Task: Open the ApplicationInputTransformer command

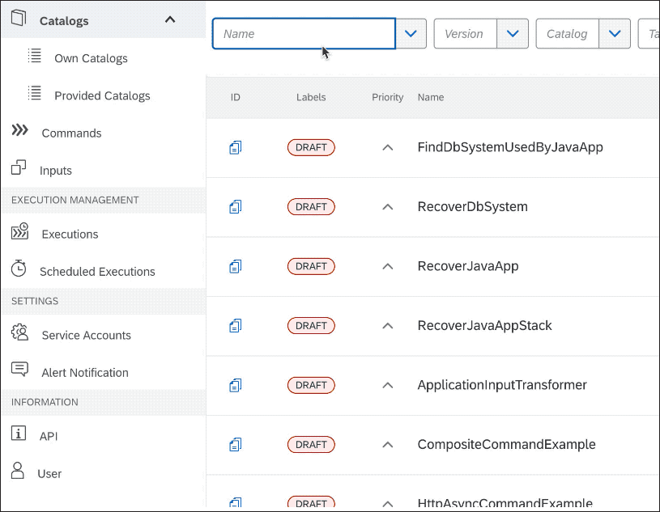Action: 502,386
